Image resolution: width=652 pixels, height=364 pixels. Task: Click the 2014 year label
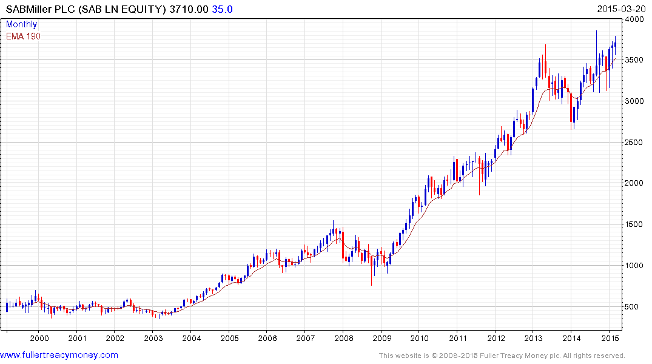point(572,338)
